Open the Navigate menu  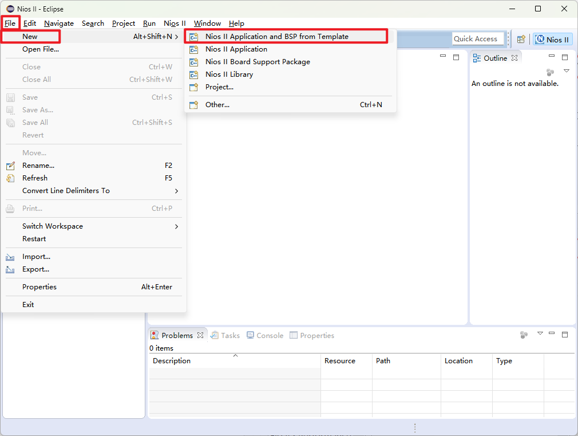[x=59, y=23]
